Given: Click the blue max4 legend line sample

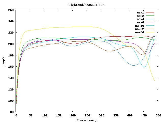Looking at the screenshot, I should coord(150,19).
